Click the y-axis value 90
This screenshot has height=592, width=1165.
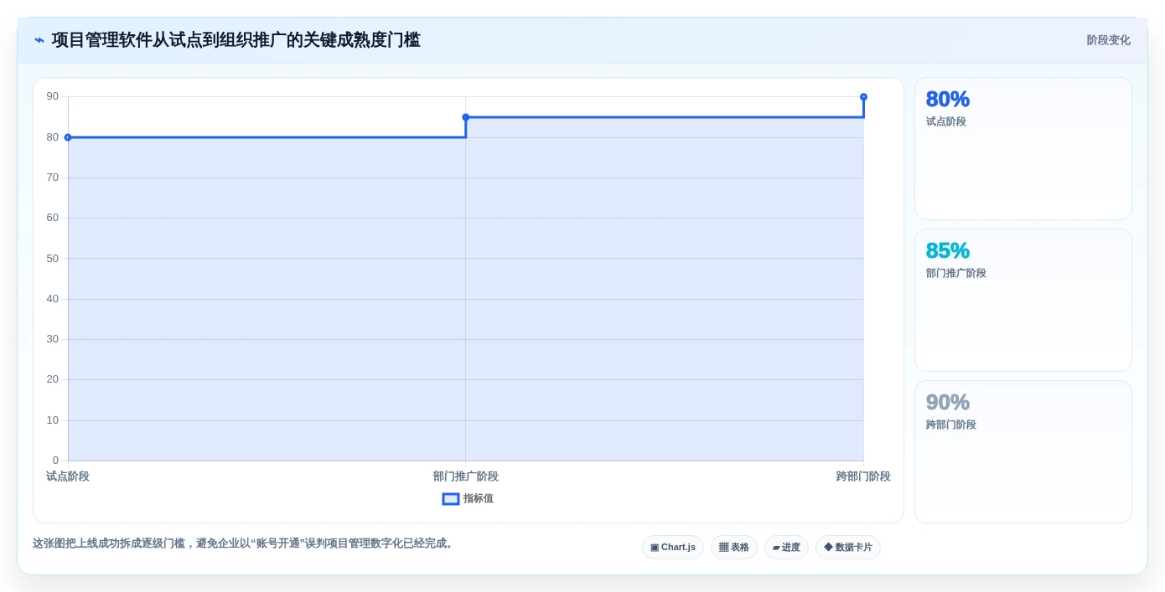point(53,97)
